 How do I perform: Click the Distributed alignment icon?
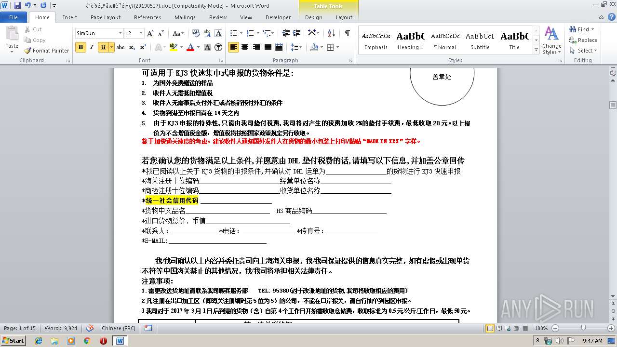click(279, 47)
